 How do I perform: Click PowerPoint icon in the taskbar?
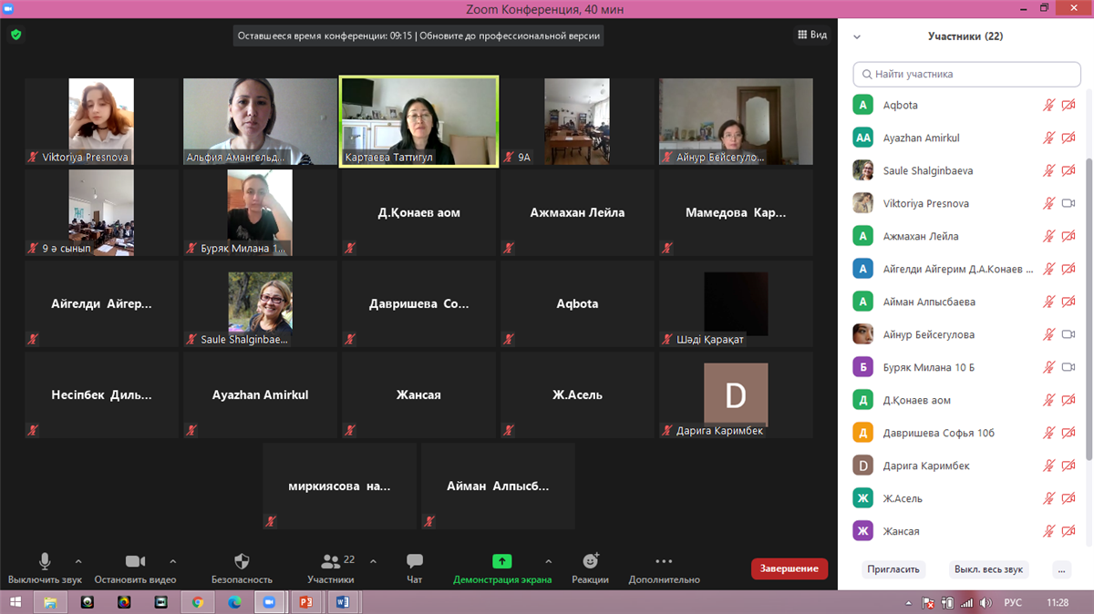point(305,602)
